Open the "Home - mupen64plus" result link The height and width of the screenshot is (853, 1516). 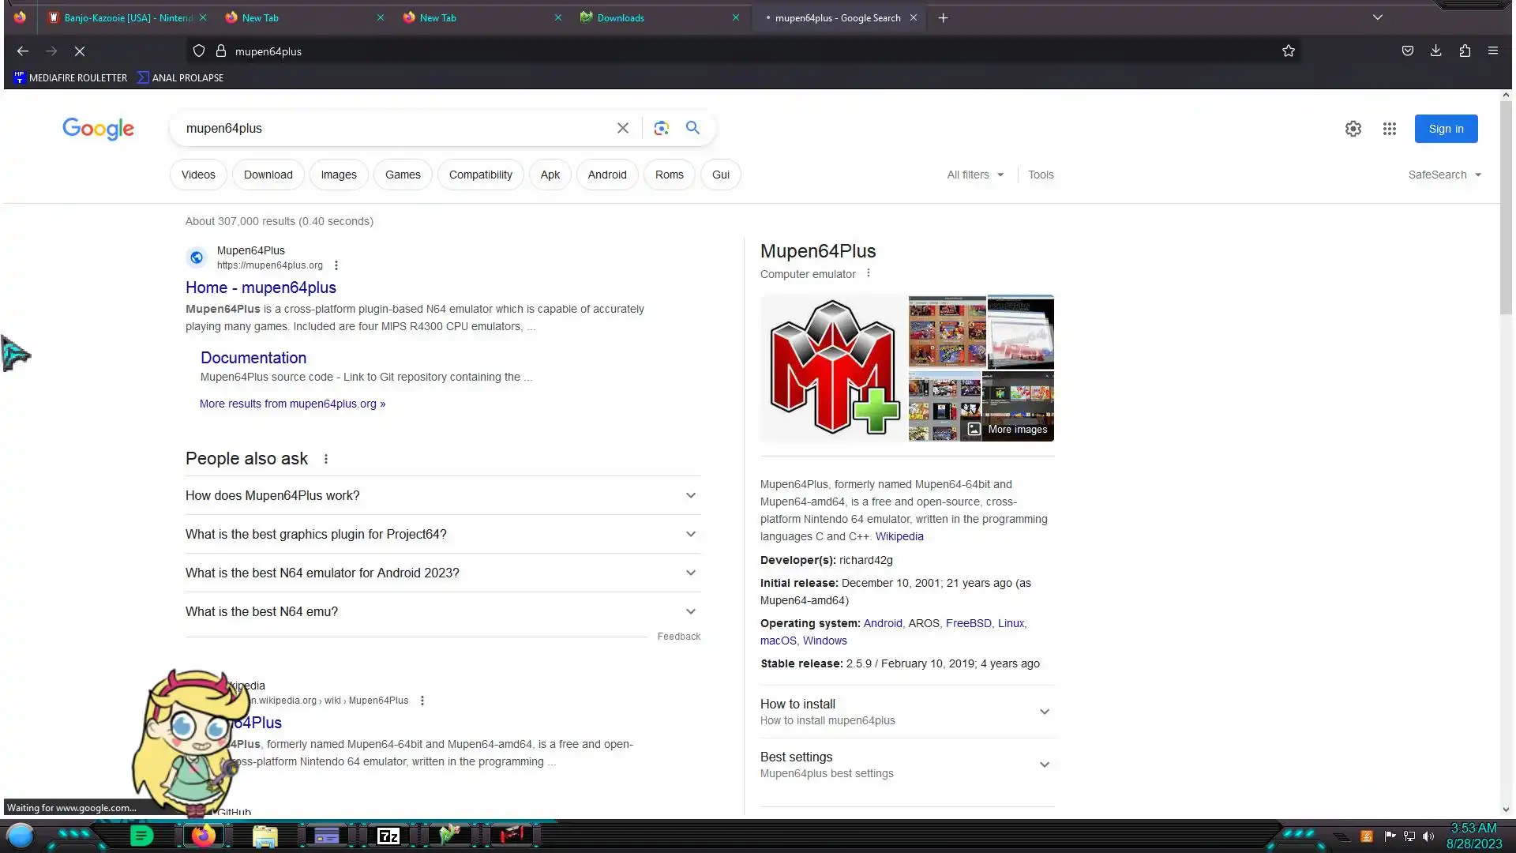261,287
